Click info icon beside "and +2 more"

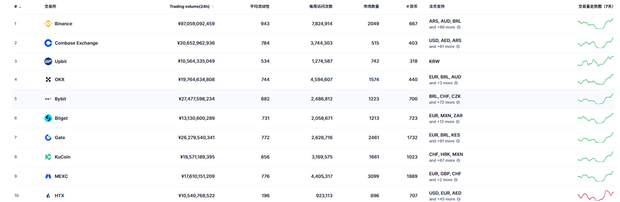click(x=456, y=180)
